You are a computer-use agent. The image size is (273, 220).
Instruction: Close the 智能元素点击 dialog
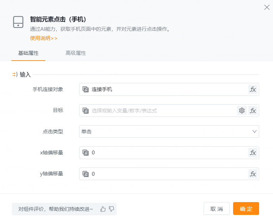pos(266,7)
